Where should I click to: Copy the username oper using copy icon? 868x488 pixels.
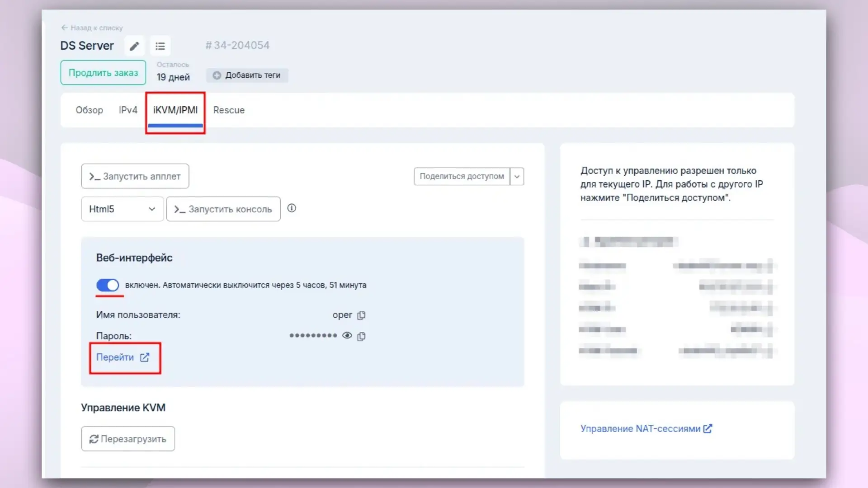click(361, 315)
